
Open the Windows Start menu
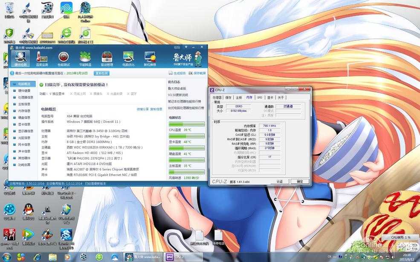click(6, 257)
